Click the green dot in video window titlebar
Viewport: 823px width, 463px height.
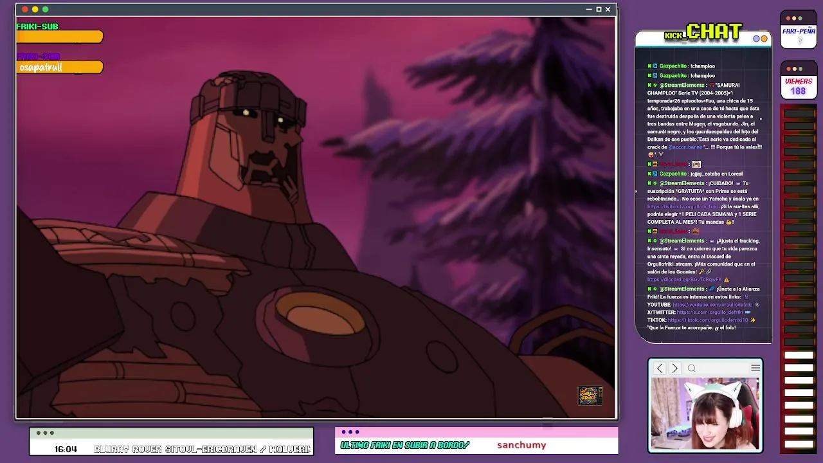pos(46,9)
